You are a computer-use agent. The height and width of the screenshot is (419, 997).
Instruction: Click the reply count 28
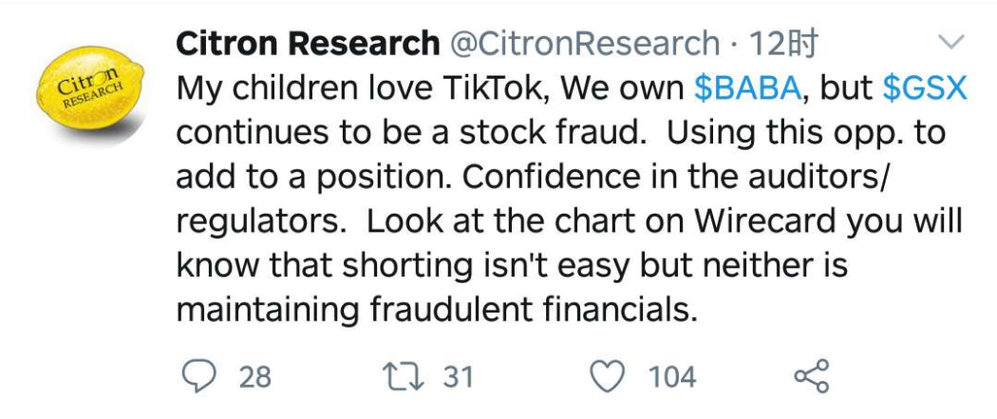coord(254,377)
